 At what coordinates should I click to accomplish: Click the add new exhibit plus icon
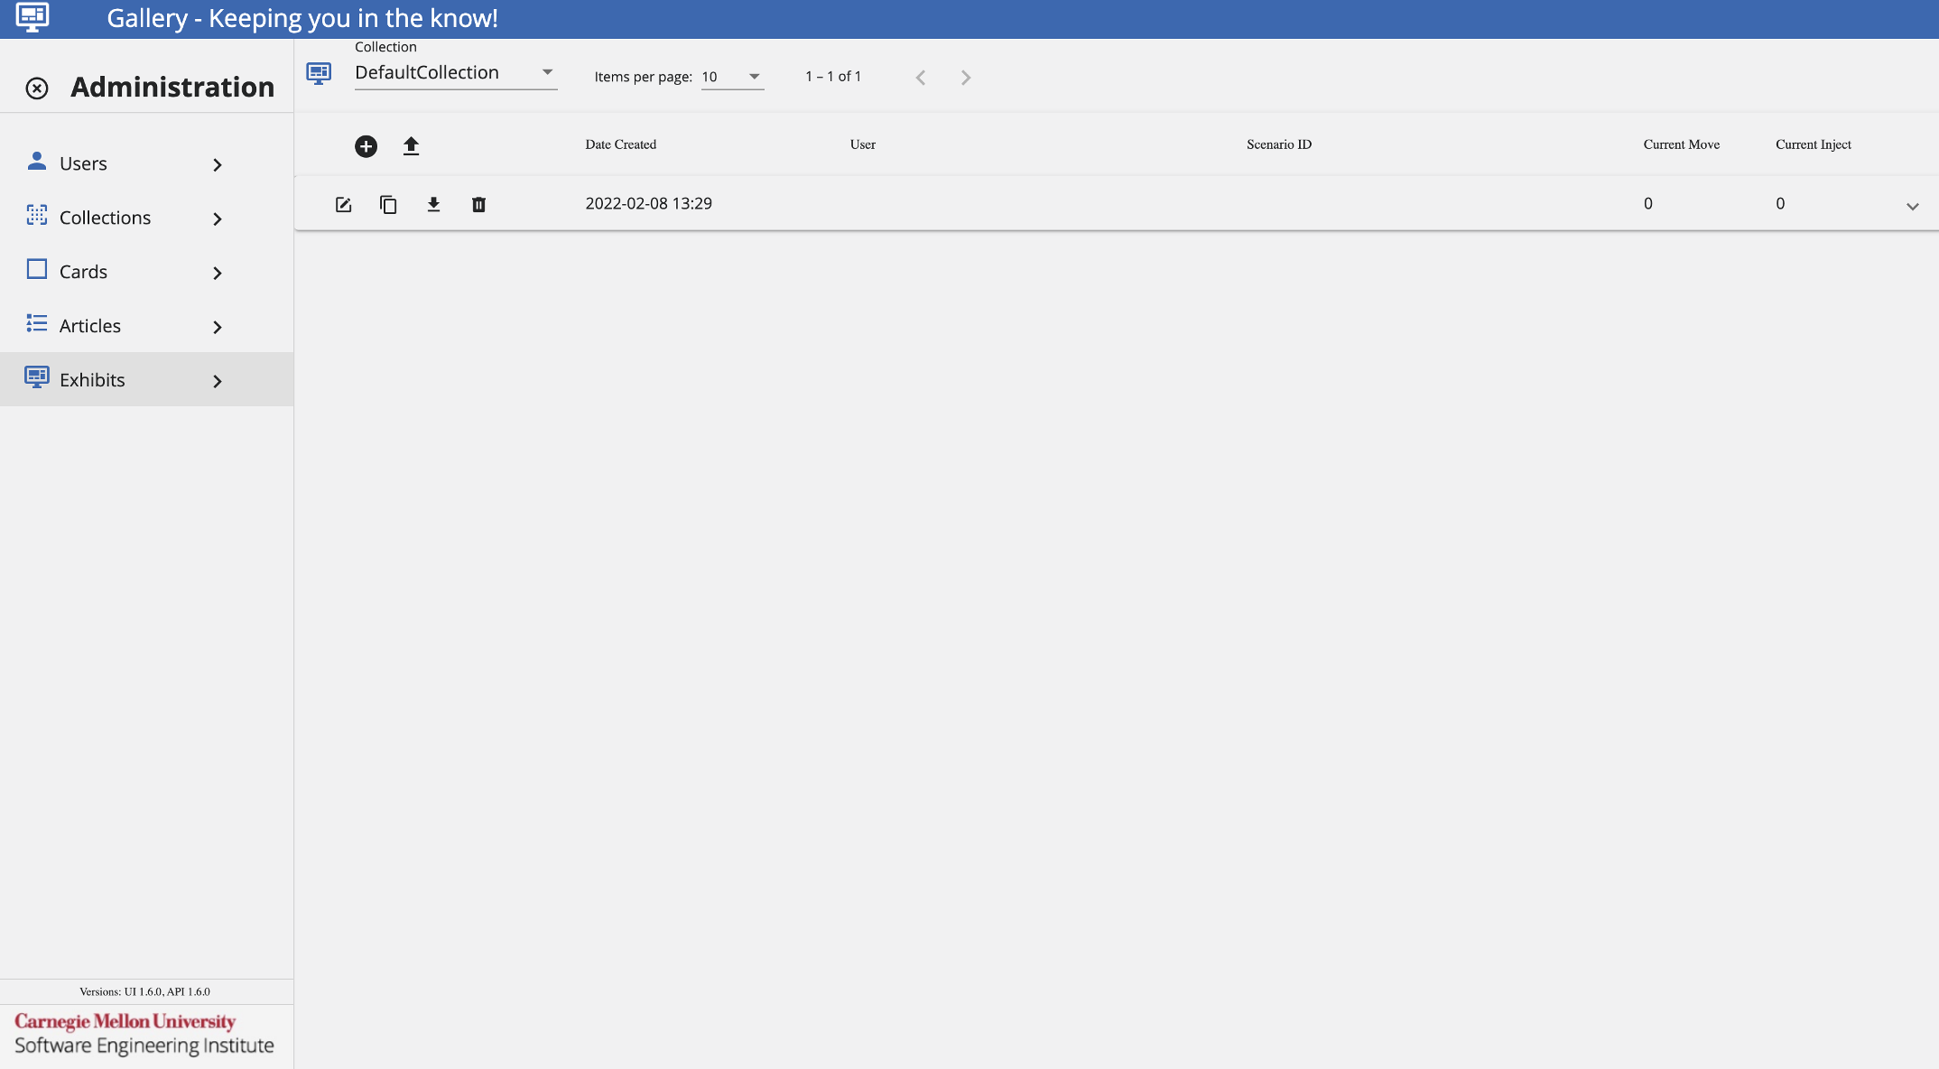[366, 146]
